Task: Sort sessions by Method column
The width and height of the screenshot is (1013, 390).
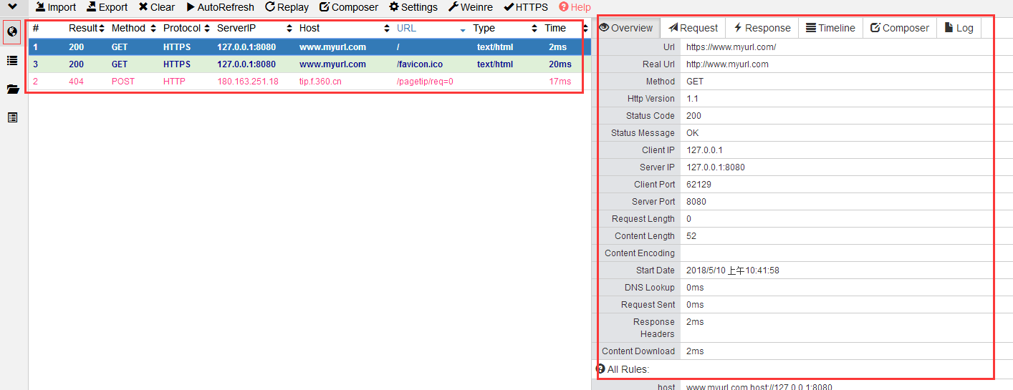Action: [x=133, y=28]
